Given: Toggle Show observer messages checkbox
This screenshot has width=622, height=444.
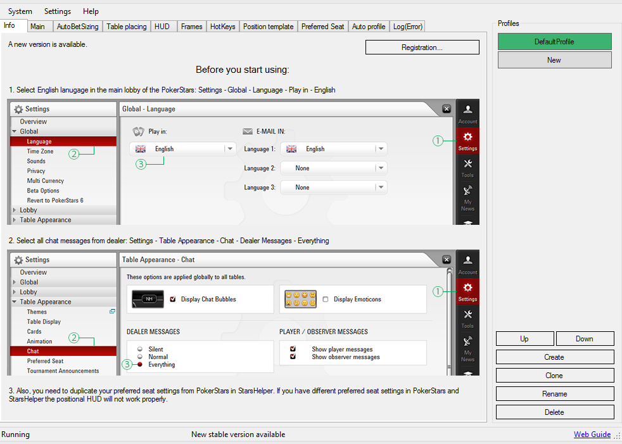Looking at the screenshot, I should [x=293, y=357].
